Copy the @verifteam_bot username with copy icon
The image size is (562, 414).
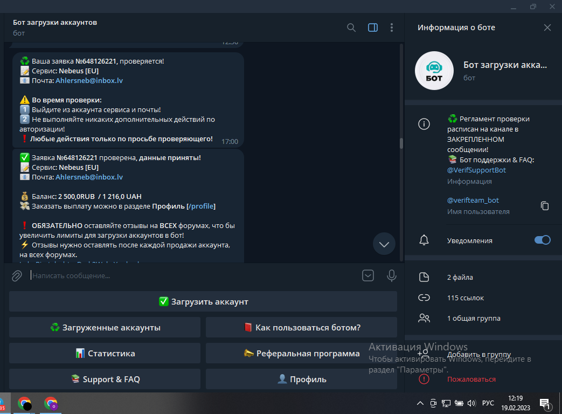tap(545, 205)
